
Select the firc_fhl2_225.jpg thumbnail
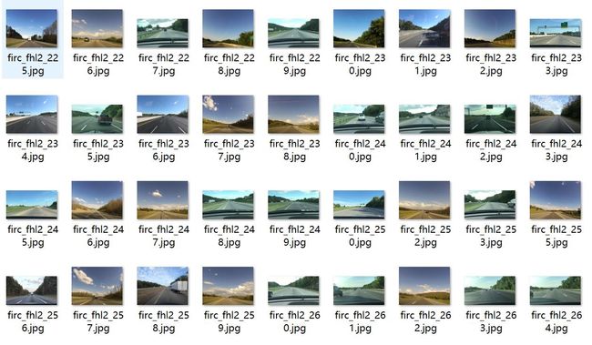[x=32, y=29]
